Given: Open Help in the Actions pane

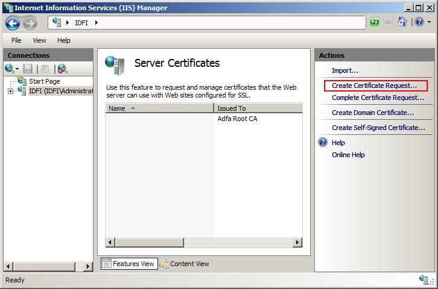Looking at the screenshot, I should (x=338, y=143).
